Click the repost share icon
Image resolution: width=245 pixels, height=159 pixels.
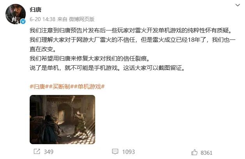point(37,152)
